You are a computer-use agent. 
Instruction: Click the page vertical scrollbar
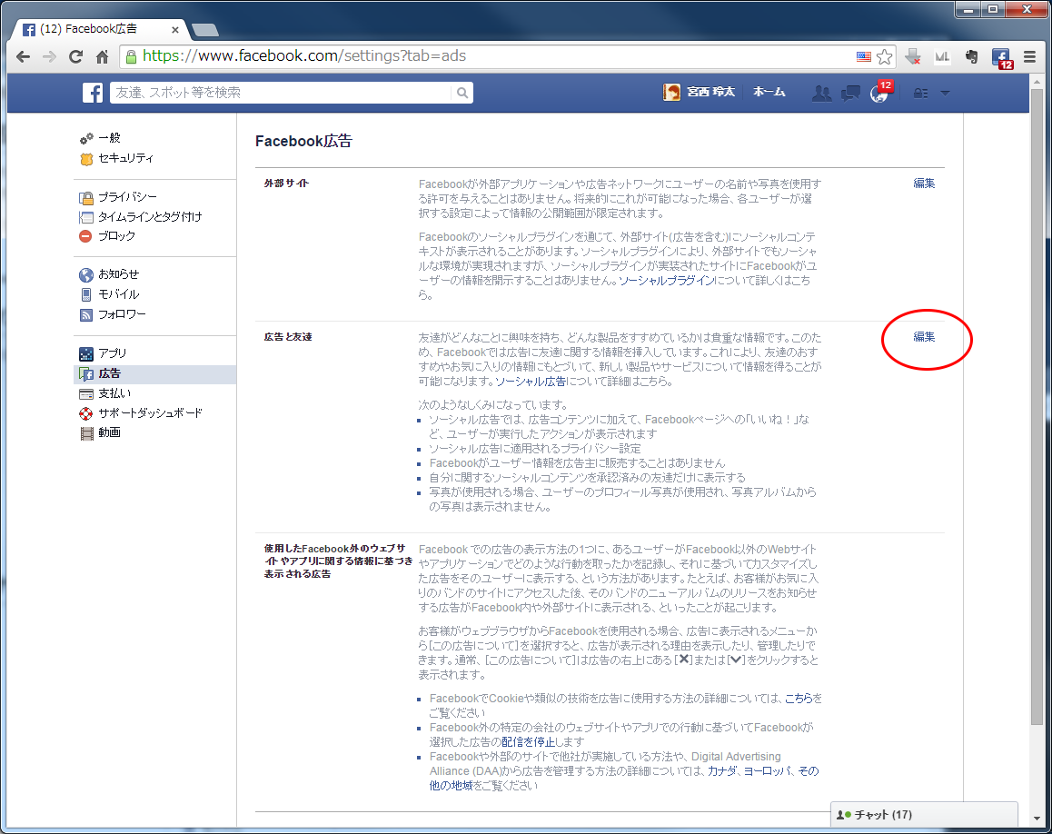[x=1037, y=409]
